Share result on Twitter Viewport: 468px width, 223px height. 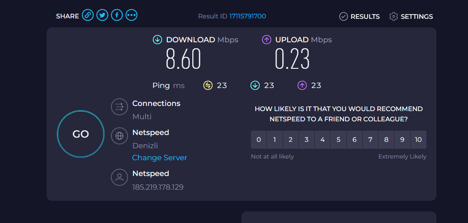[x=102, y=15]
